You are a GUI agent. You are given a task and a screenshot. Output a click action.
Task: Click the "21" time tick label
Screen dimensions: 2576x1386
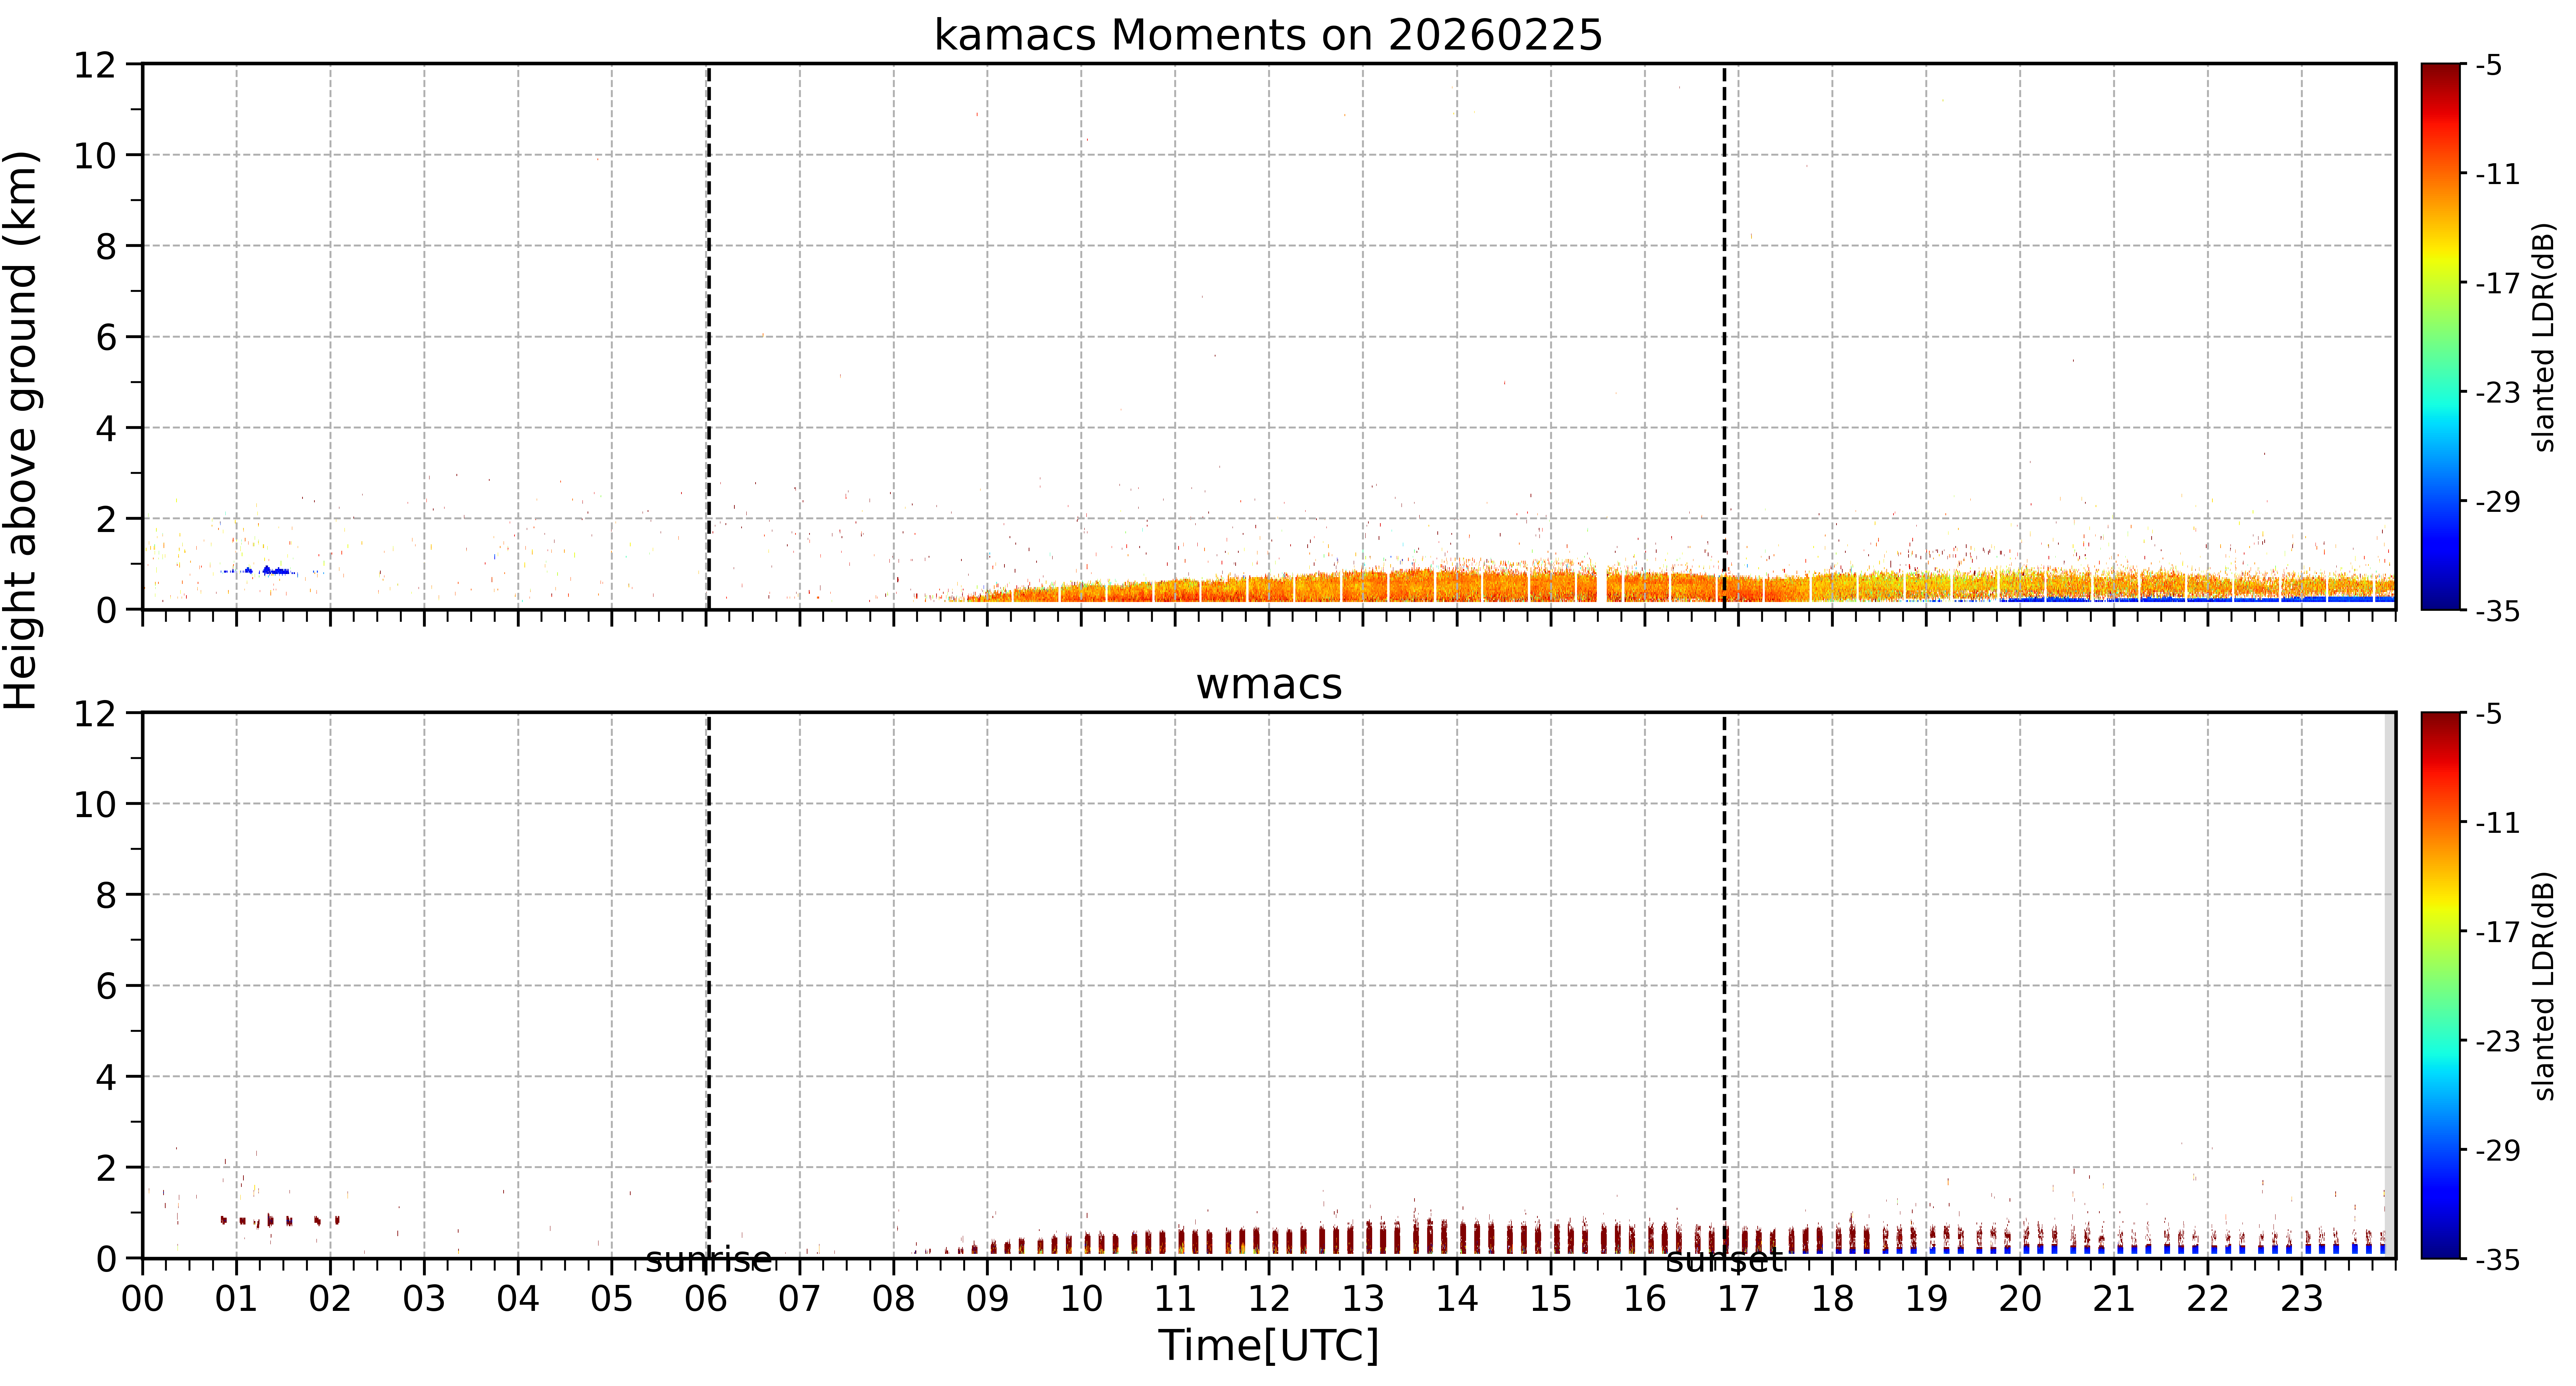[2114, 1299]
